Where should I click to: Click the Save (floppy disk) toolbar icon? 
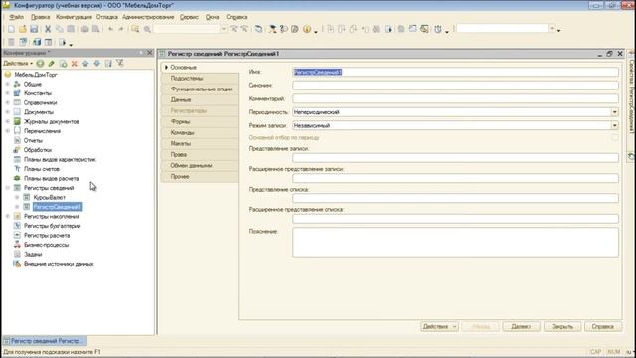pyautogui.click(x=34, y=29)
